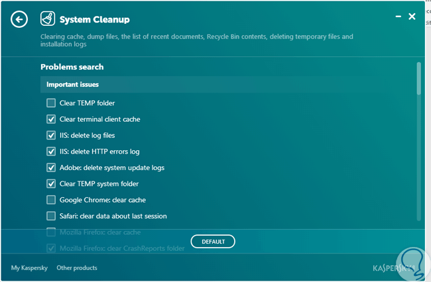Screen dimensions: 431x282
Task: Check Safari: clear data about last session
Action: pos(51,216)
